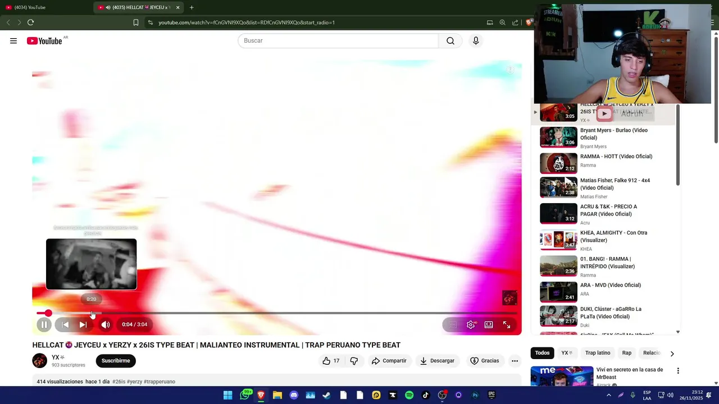The width and height of the screenshot is (719, 404).
Task: Dislike the video with thumbs down
Action: [x=354, y=361]
